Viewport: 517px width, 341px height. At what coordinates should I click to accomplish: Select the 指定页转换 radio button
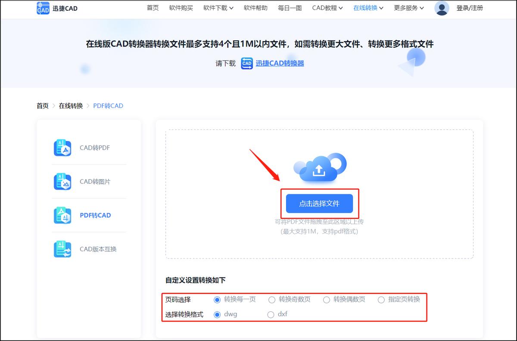(x=381, y=300)
